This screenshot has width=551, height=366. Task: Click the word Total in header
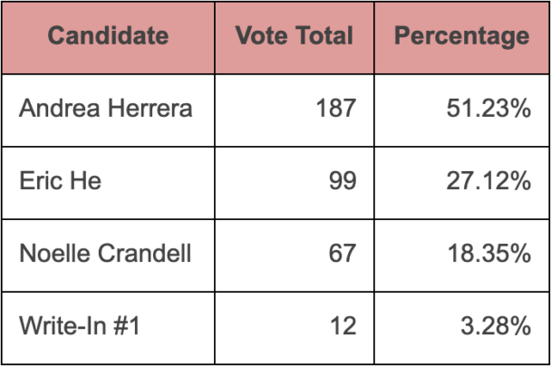tap(322, 36)
